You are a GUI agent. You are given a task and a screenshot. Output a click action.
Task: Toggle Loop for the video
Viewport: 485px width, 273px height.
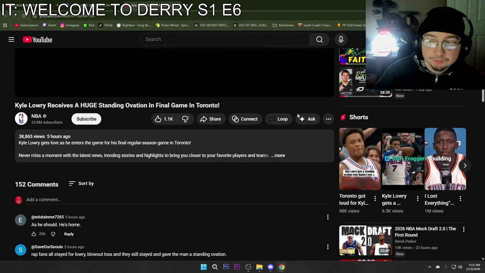tap(278, 119)
